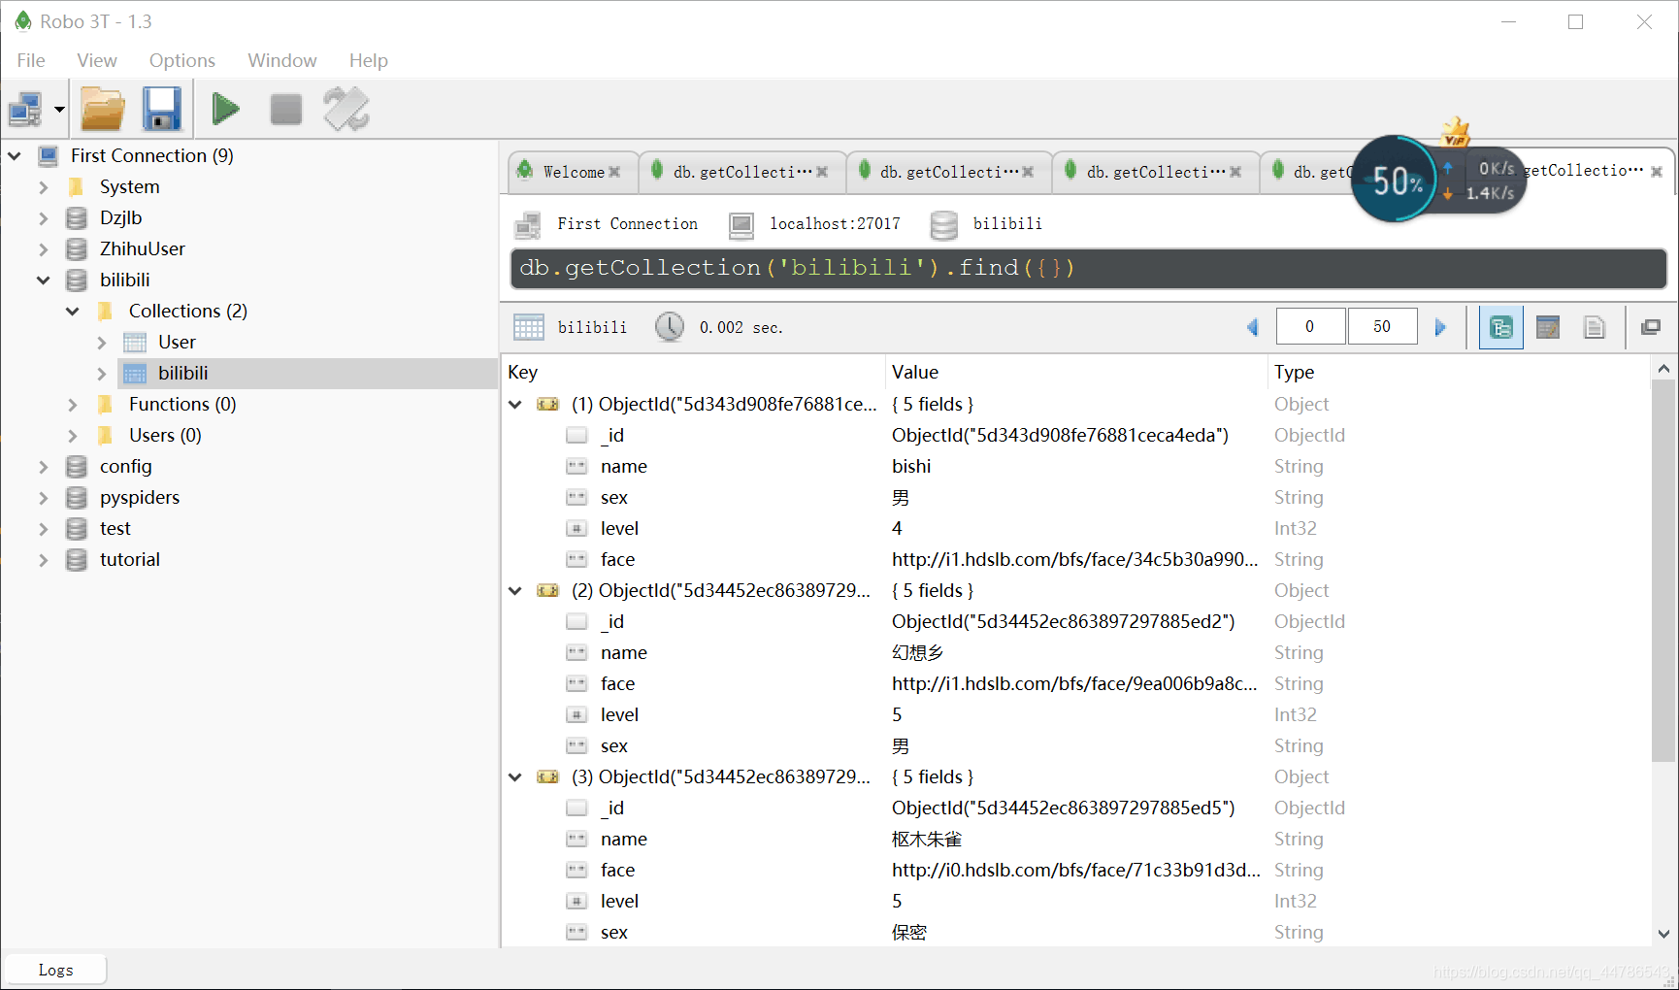Expand the Users (0) folder

click(x=73, y=435)
